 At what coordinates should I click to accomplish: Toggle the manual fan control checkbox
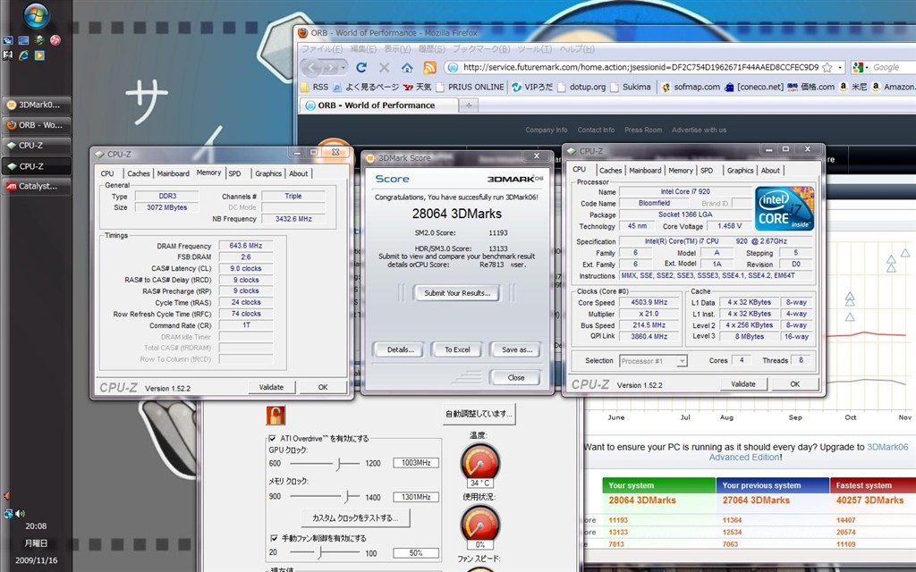(273, 538)
